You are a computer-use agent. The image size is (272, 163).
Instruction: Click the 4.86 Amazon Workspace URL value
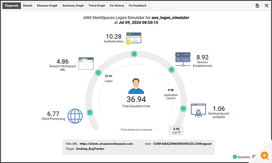pos(62,61)
